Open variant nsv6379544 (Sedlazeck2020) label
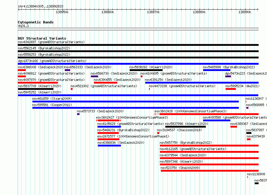This screenshot has height=195, width=267. click(x=183, y=155)
